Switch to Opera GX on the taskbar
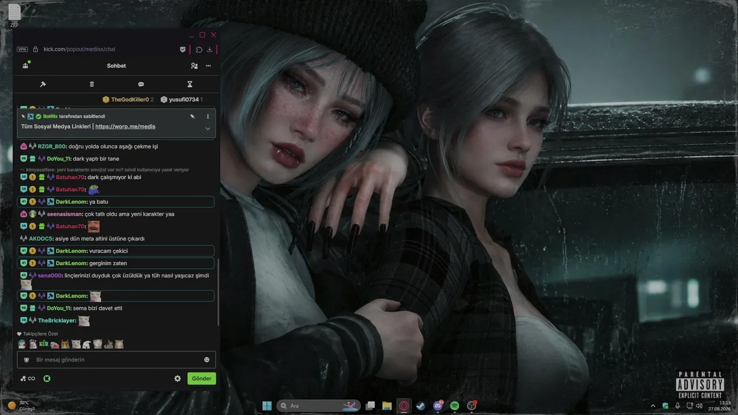 (x=404, y=406)
